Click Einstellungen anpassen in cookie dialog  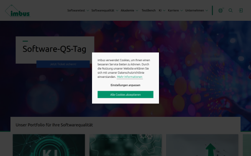(125, 85)
